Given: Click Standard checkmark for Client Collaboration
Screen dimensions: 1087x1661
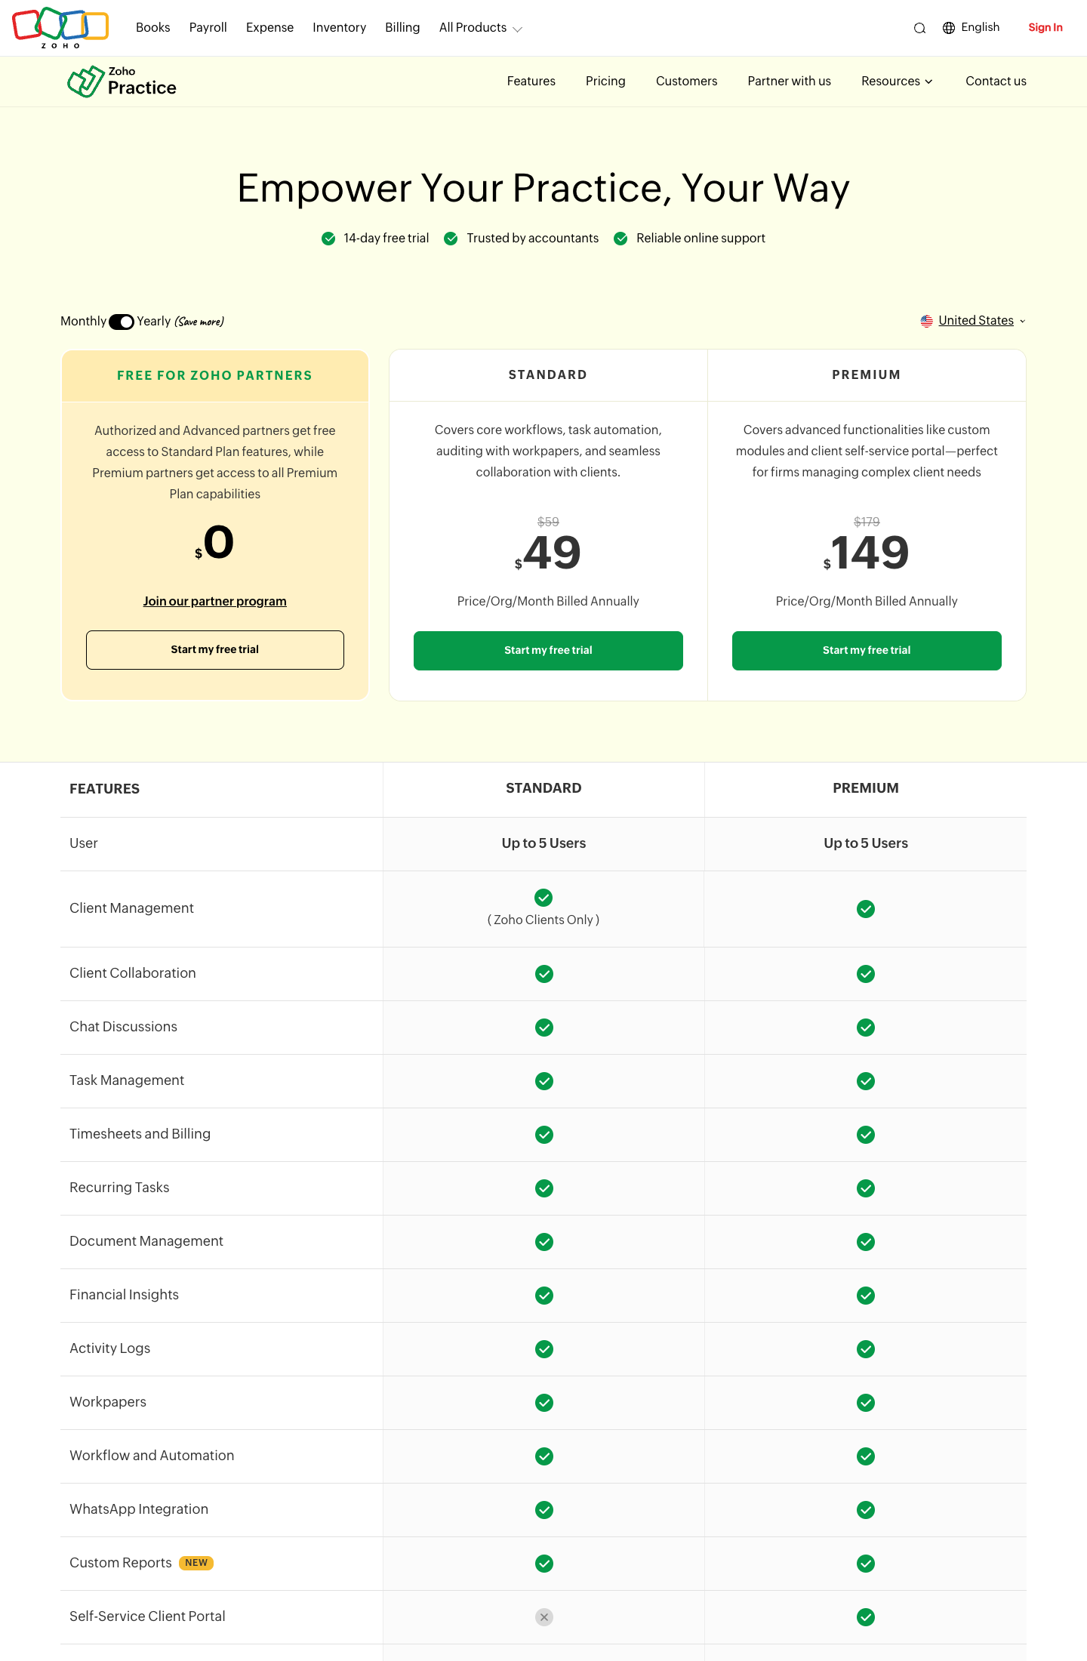Looking at the screenshot, I should [x=544, y=974].
